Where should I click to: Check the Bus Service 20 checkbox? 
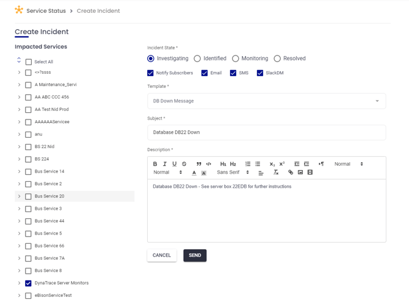pos(28,196)
